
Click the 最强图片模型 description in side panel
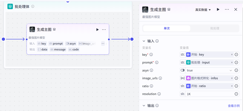[x=151, y=17]
